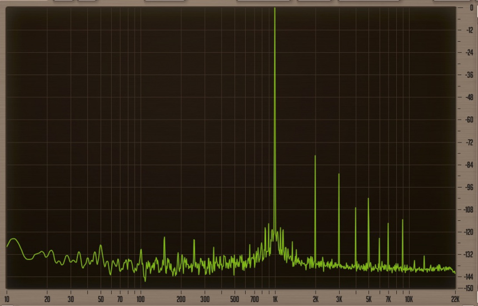Click the 50 frequency axis label
The width and height of the screenshot is (478, 306).
pos(101,299)
